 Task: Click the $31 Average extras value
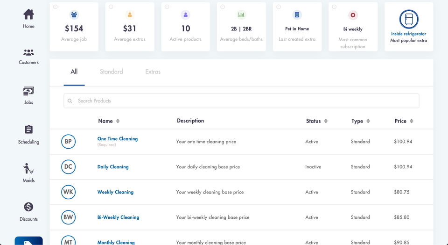(x=130, y=29)
